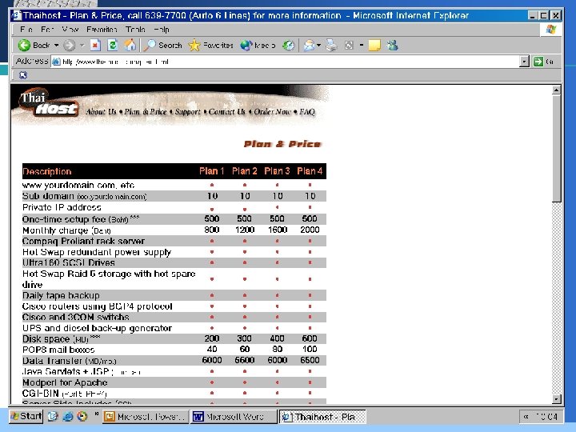Click the Thaihost taskbar button

tap(322, 417)
